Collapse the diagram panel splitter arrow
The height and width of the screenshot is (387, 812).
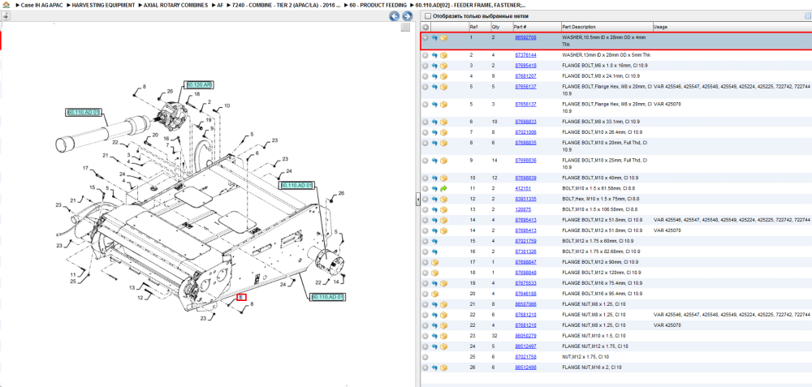coord(417,199)
